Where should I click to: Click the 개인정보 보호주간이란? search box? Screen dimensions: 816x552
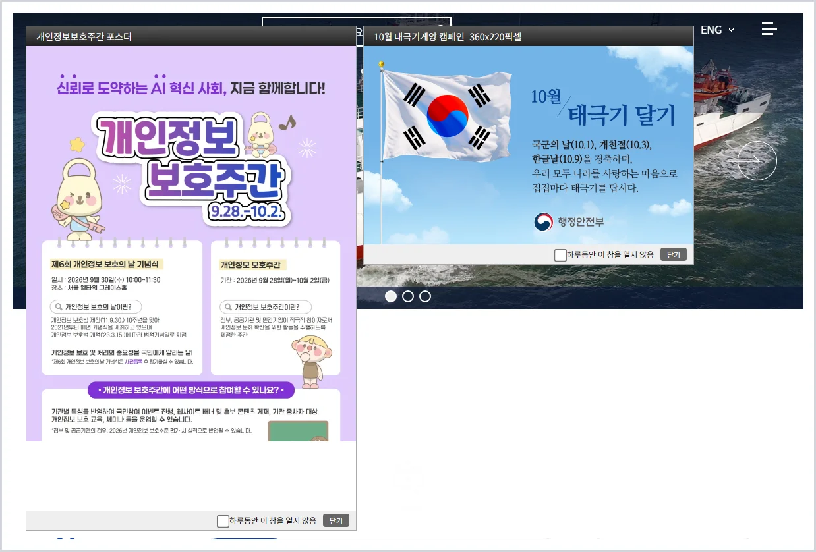point(266,307)
